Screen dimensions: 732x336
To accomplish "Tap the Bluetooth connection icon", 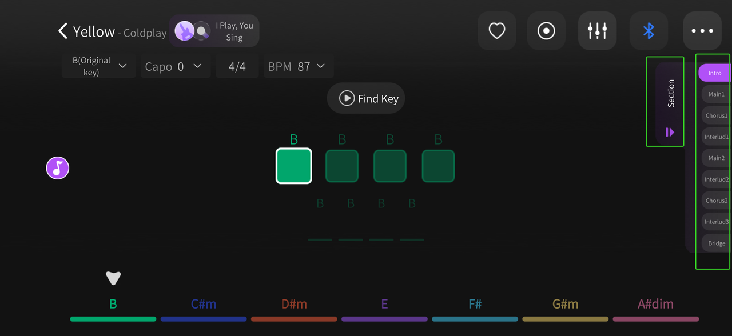I will point(649,31).
